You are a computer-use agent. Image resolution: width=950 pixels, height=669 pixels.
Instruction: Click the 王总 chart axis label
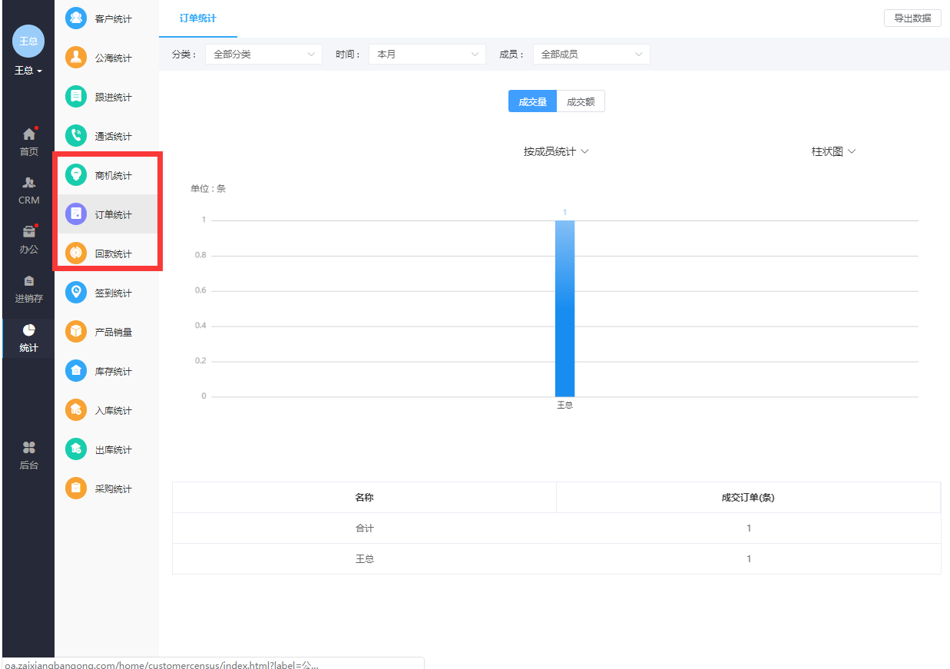pyautogui.click(x=565, y=405)
